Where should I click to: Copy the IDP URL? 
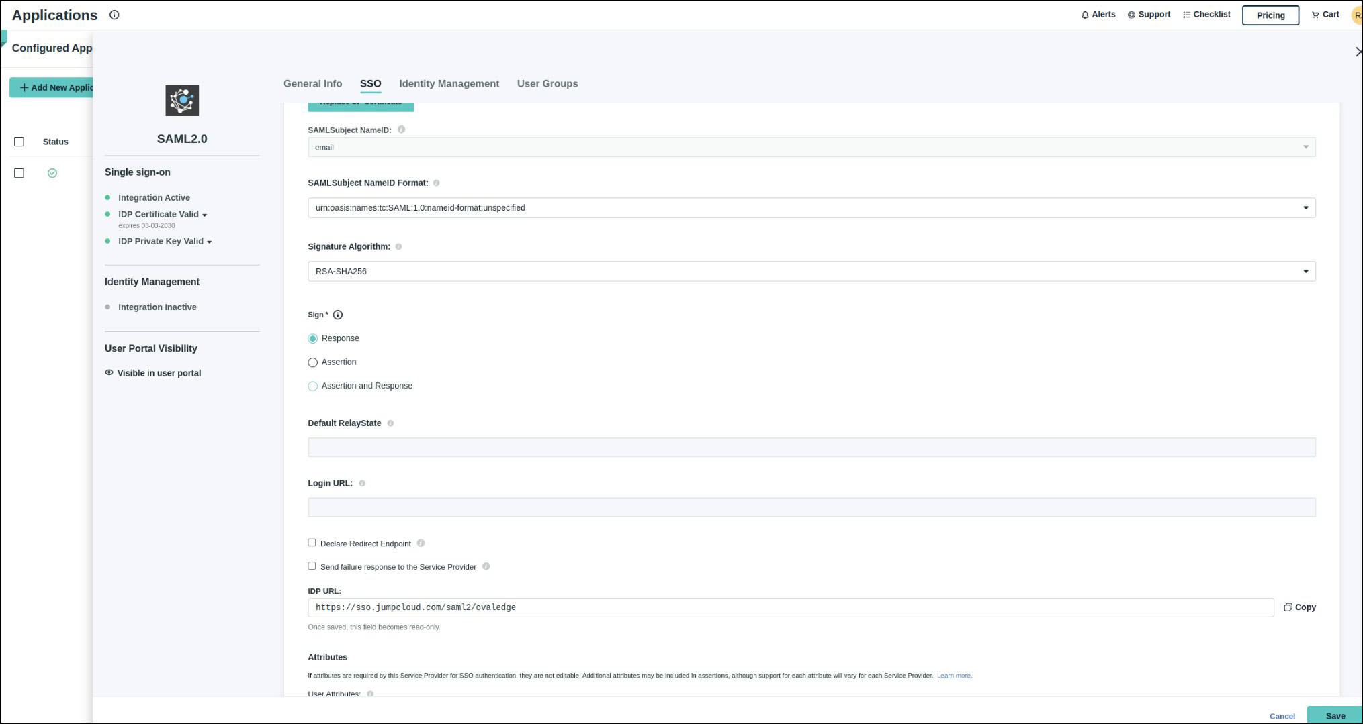1299,607
